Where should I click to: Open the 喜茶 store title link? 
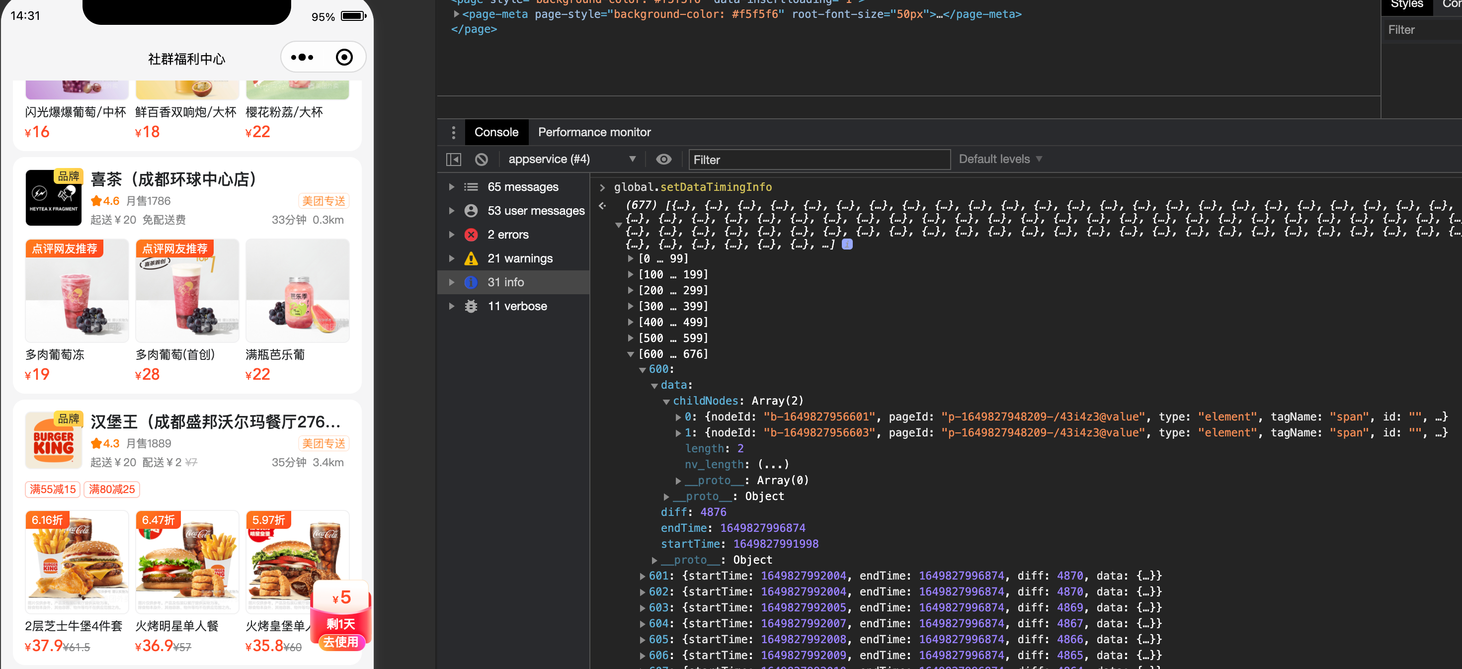173,179
